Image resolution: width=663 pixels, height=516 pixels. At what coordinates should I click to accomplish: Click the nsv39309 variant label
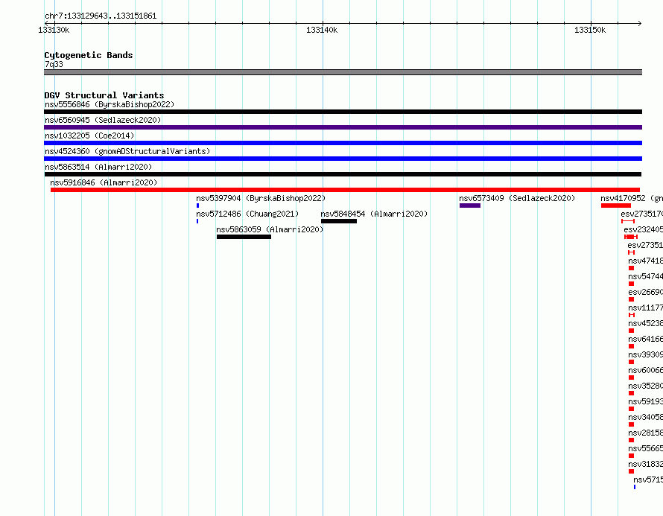click(x=646, y=354)
